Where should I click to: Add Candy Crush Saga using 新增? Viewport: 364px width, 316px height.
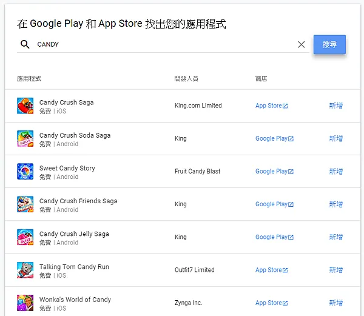coord(335,106)
